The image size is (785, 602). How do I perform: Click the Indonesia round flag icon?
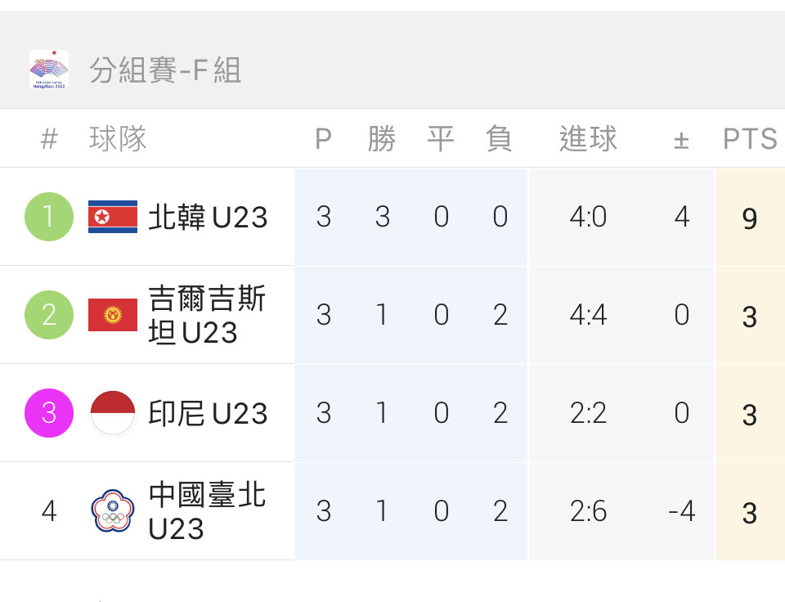pos(113,413)
